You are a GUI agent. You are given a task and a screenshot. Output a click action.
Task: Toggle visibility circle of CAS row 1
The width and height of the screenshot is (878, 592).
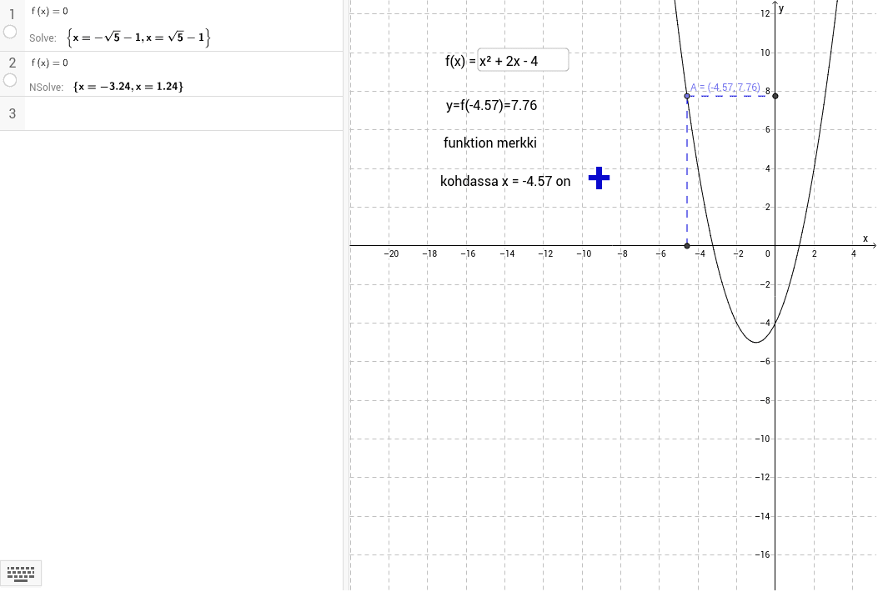pyautogui.click(x=10, y=32)
